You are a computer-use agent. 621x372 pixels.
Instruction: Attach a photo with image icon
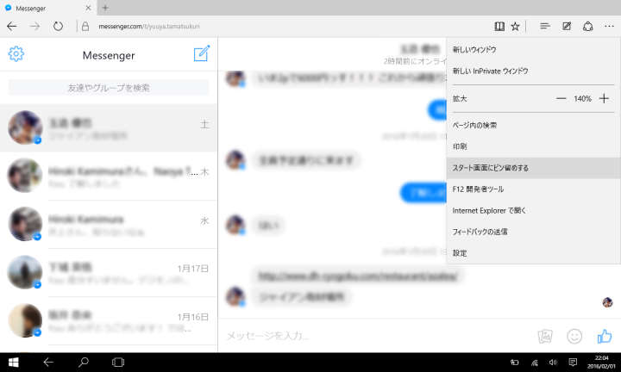coord(545,337)
